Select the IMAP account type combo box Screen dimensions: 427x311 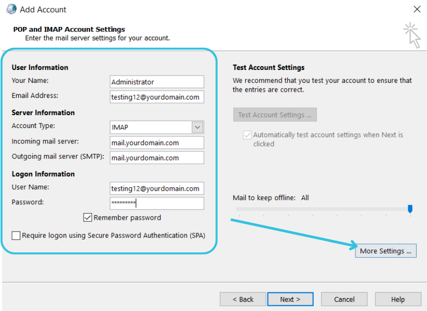pos(151,127)
